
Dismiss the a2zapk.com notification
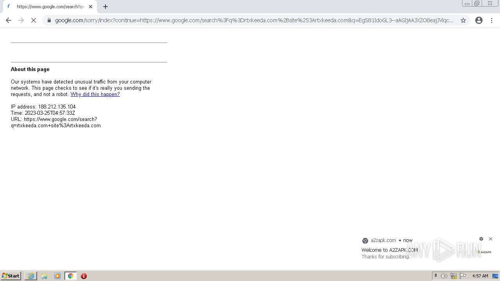(x=491, y=239)
